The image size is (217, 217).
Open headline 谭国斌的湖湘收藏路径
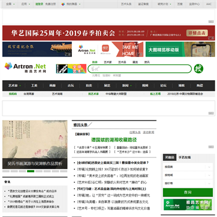(x=114, y=140)
